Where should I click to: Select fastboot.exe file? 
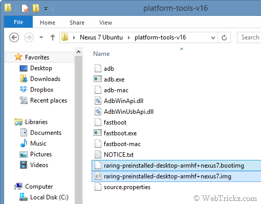coord(120,133)
